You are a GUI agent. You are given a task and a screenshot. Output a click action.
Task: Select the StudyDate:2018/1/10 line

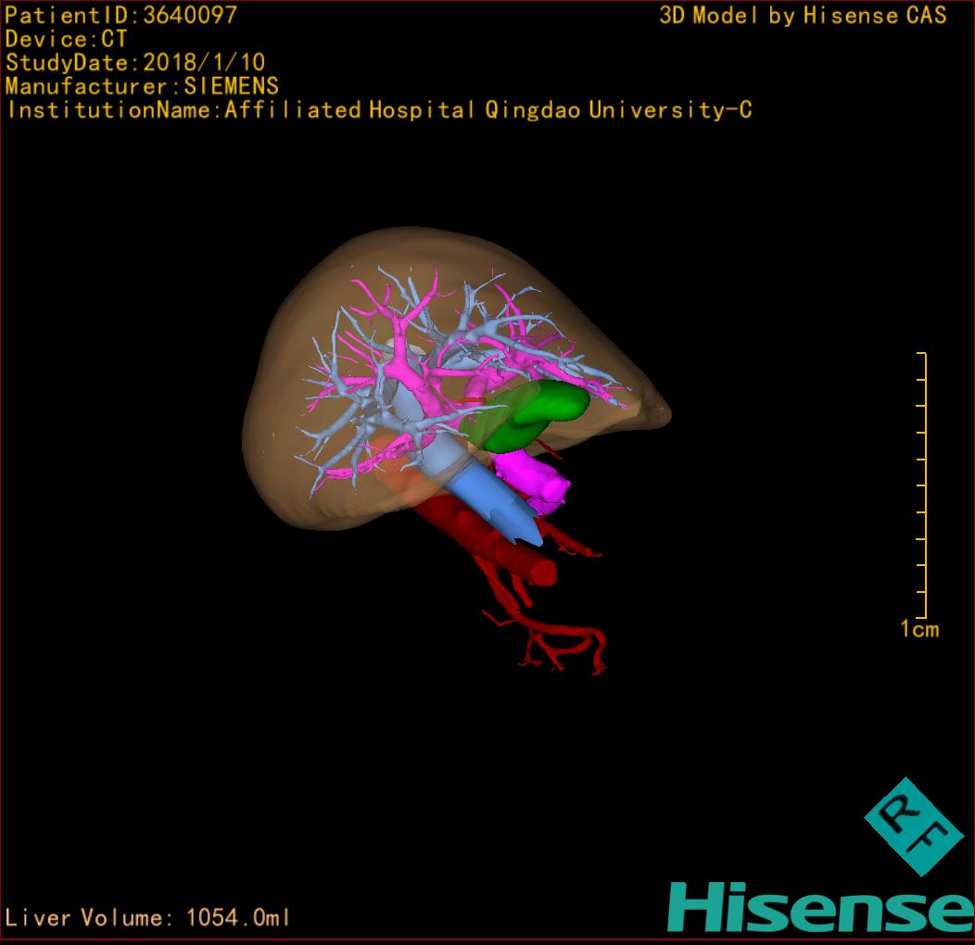click(135, 63)
